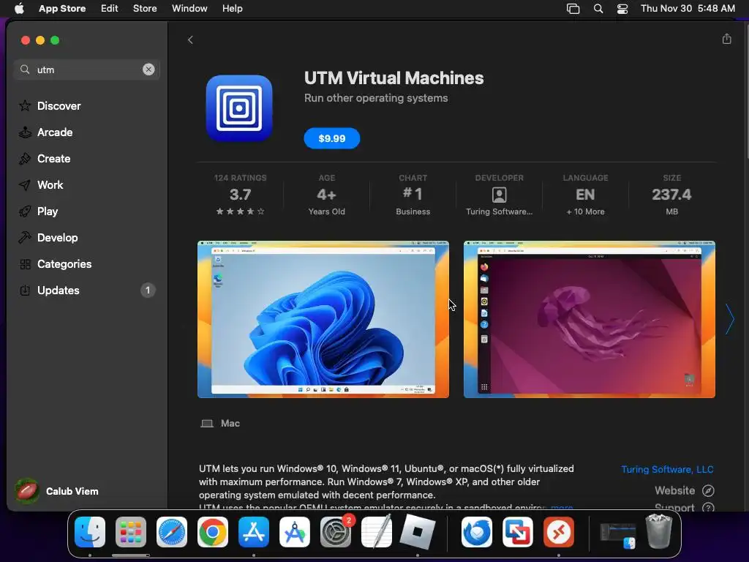Image resolution: width=749 pixels, height=562 pixels.
Task: Click the Updates download icon
Action: pyautogui.click(x=25, y=290)
